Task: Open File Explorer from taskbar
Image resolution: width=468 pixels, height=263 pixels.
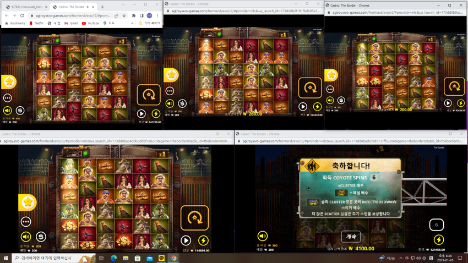Action: pos(126,258)
